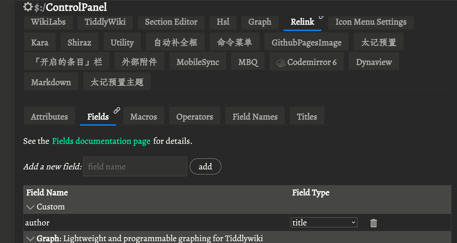Open the Utility tab
The image size is (457, 243).
[122, 42]
